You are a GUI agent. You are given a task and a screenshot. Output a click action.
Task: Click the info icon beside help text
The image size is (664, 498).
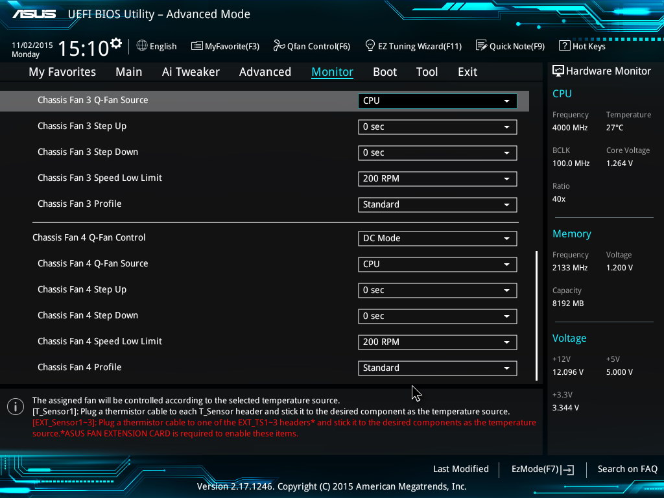point(16,407)
